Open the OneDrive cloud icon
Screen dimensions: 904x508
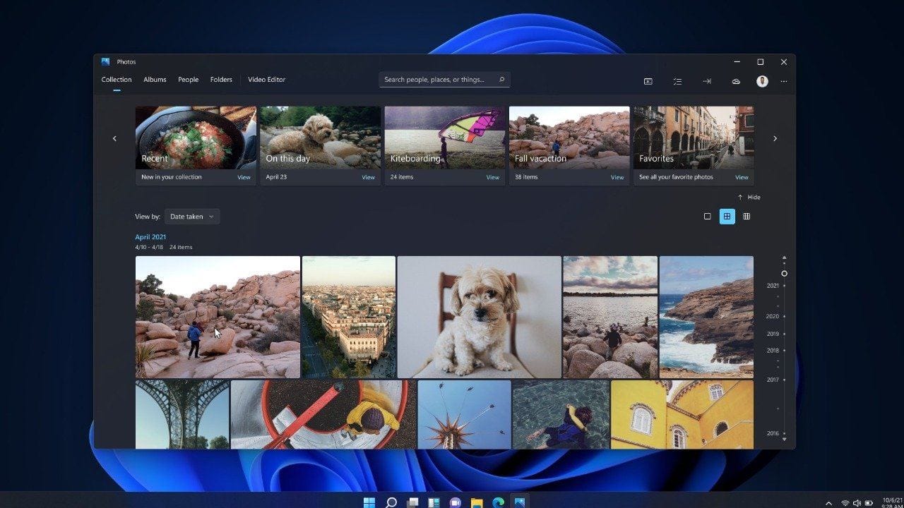pos(736,81)
